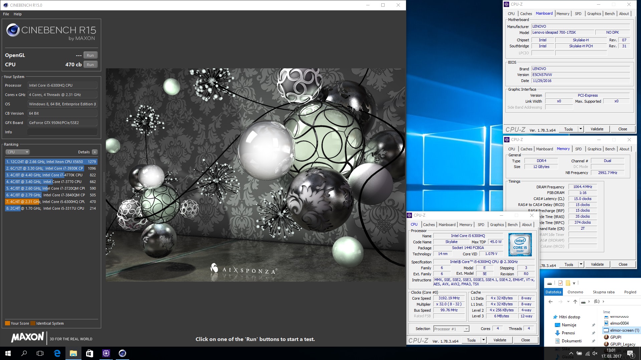Open Dokumenti folder in Explorer navigation

coord(568,341)
